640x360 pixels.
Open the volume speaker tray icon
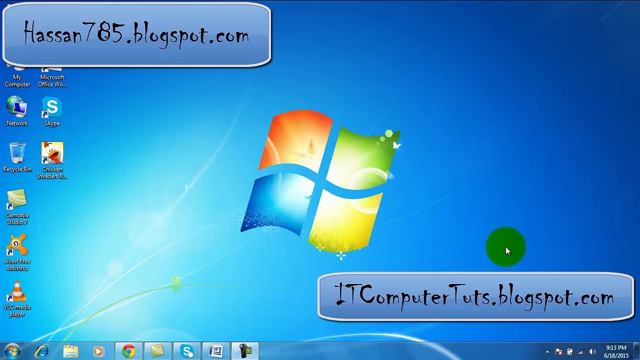tap(592, 352)
